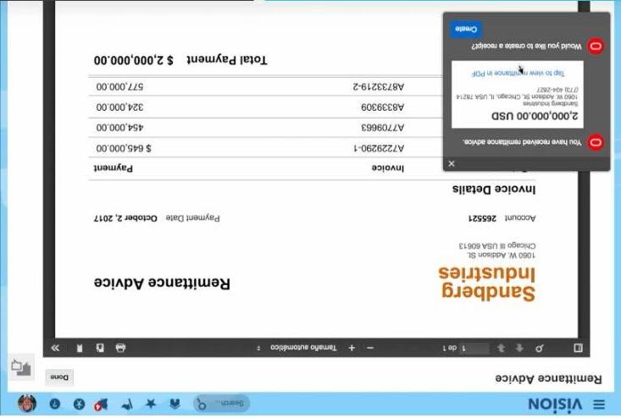Click the Sandberg Industries logo text in the PDF
The image size is (621, 418).
(487, 283)
